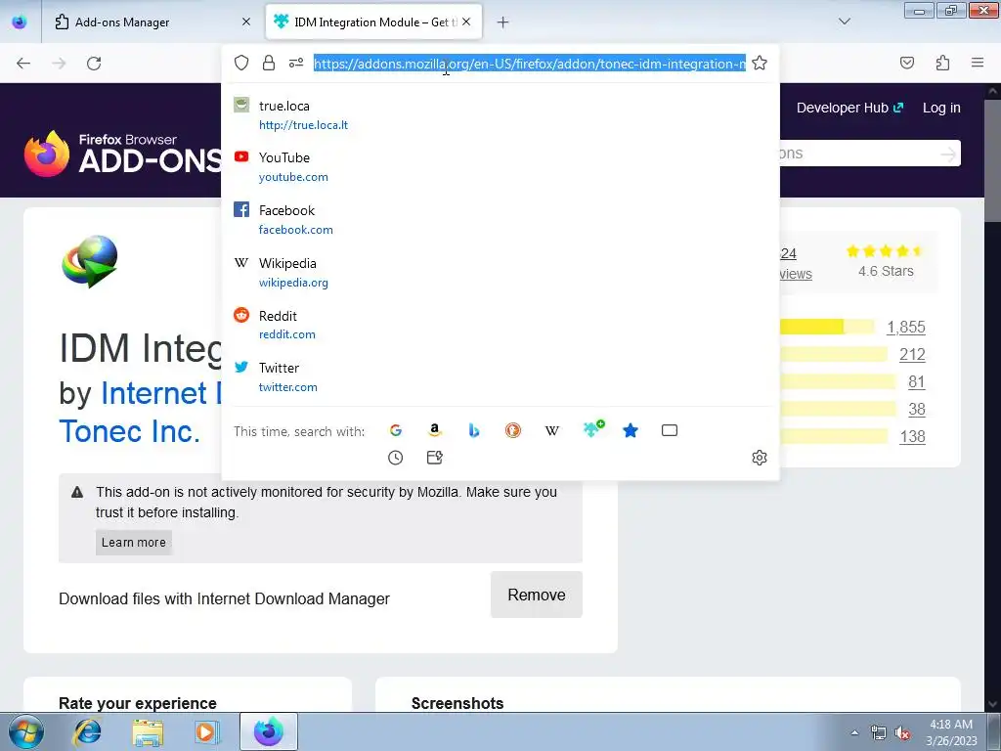Open Developer Hub link
This screenshot has height=751, width=1001.
849,108
